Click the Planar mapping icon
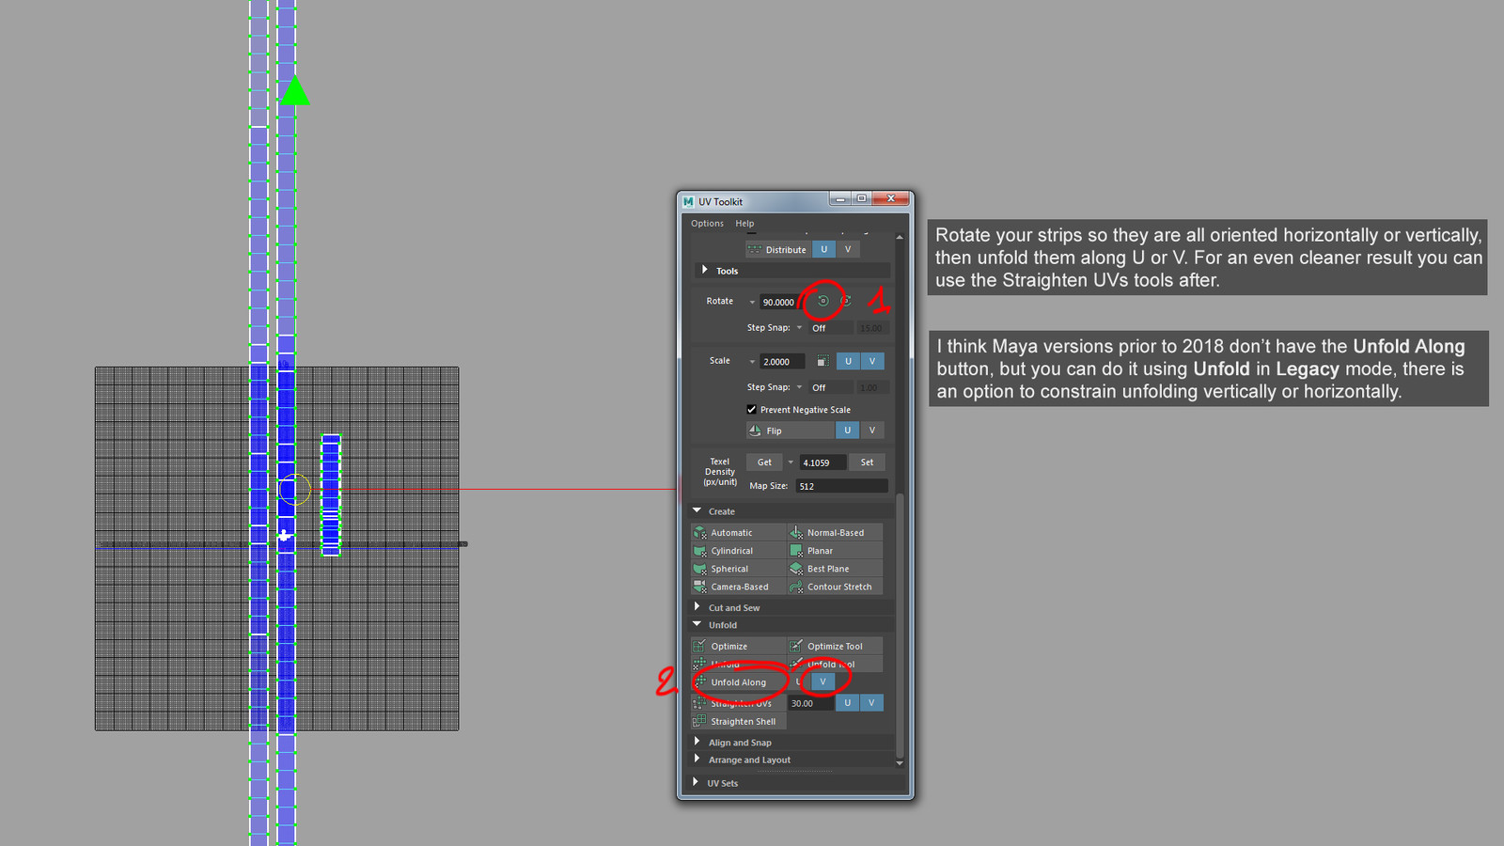This screenshot has height=846, width=1504. 796,551
